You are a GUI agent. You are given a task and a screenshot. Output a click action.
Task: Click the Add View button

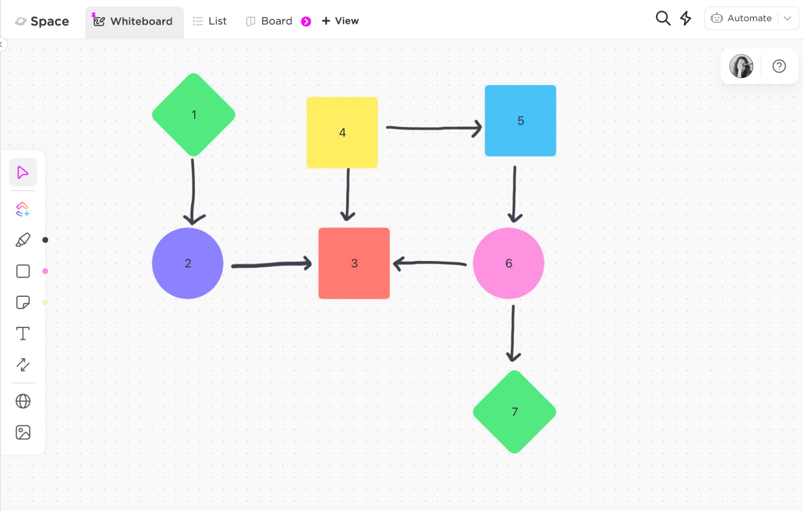[341, 20]
